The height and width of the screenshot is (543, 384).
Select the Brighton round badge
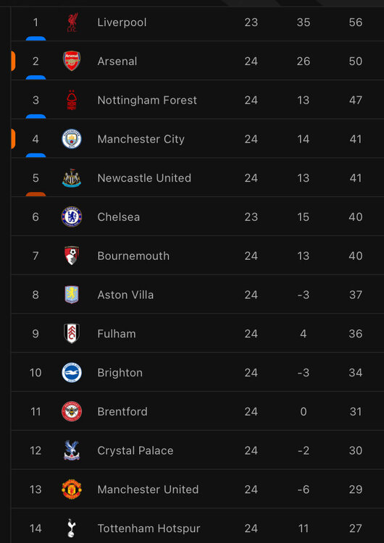pyautogui.click(x=72, y=373)
